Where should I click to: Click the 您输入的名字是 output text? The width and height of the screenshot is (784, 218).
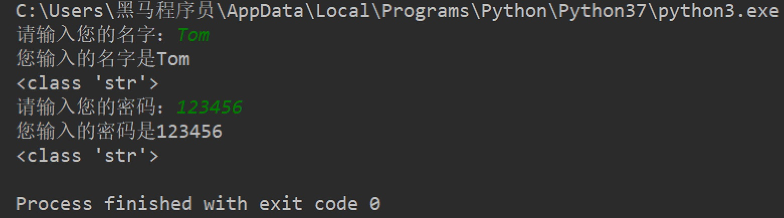(86, 59)
